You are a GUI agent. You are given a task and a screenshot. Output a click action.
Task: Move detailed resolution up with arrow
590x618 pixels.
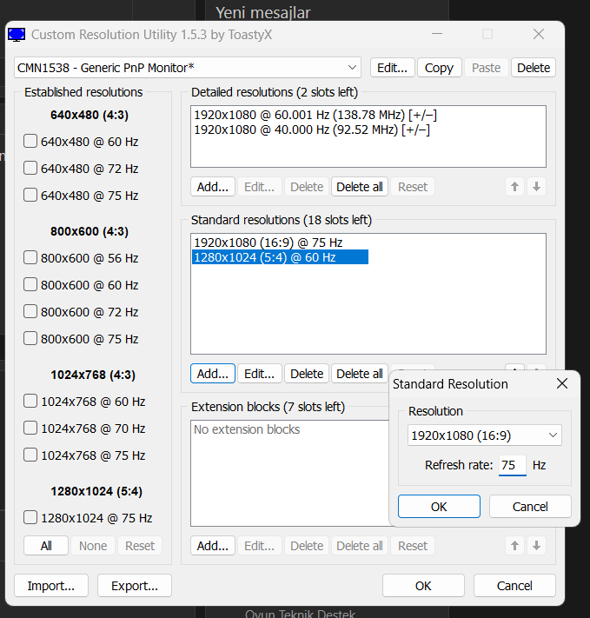[x=514, y=186]
